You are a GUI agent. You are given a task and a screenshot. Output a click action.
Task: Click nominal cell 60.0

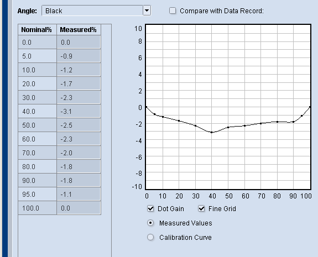(x=37, y=139)
